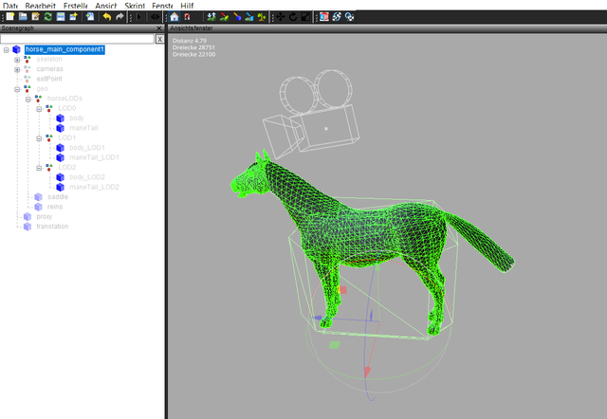Open the Fenster menu
607x419 pixels.
coord(162,6)
